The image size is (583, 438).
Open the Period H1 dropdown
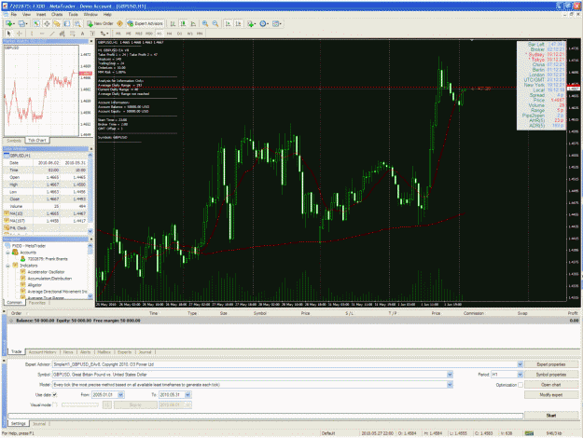click(520, 375)
